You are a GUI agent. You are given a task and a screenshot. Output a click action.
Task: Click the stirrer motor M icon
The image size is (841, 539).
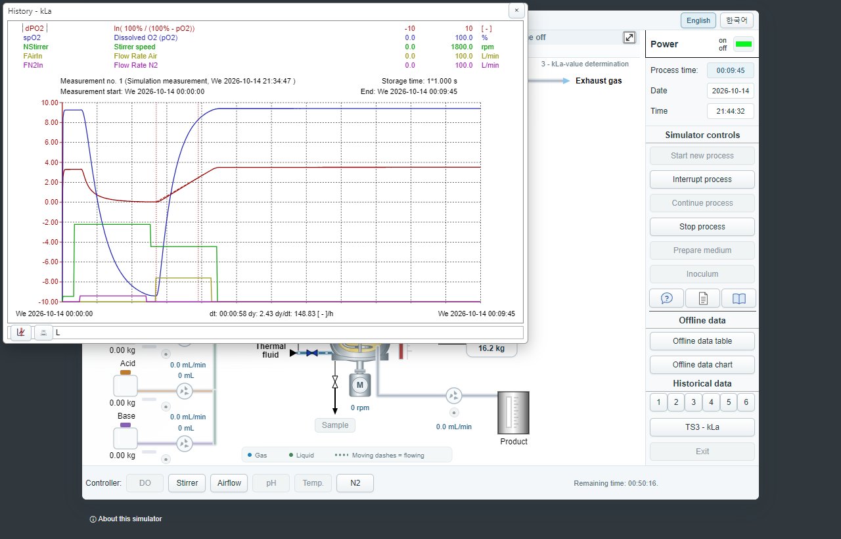[359, 385]
